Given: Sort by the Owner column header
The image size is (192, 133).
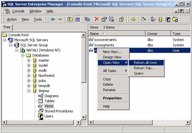Looking at the screenshot, I should coord(158,34).
